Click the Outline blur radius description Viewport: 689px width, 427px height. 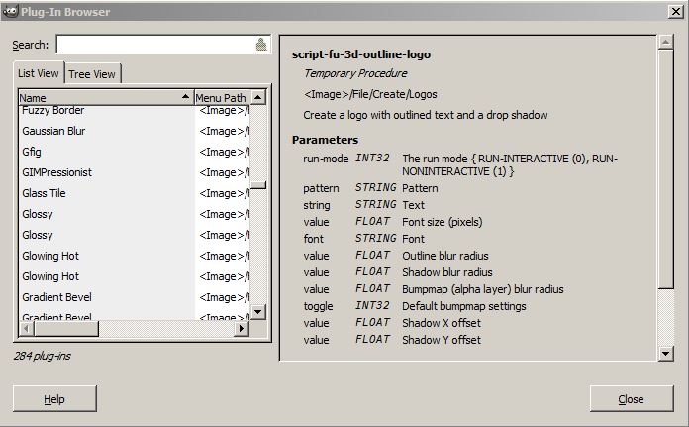point(445,256)
